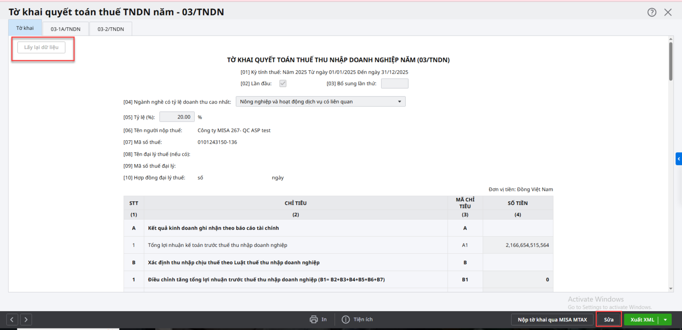Open the Ngành nghề dropdown list
This screenshot has height=330, width=682.
point(399,101)
